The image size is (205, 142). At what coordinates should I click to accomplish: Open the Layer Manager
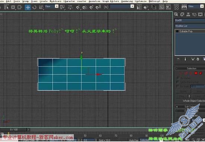click(x=154, y=7)
